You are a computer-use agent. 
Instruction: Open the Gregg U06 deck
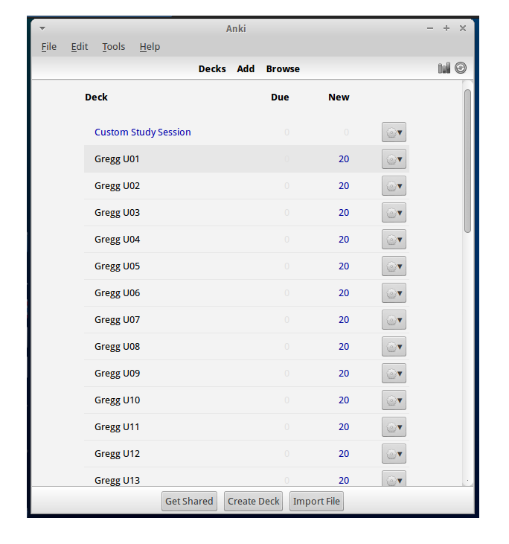pos(117,292)
